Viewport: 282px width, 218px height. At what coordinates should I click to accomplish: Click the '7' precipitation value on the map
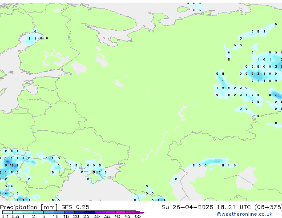(x=276, y=95)
